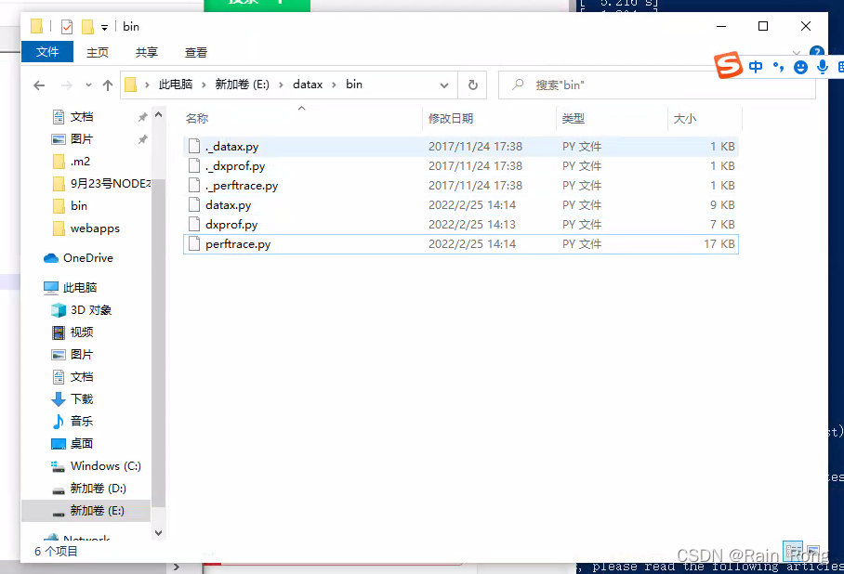Click the back navigation arrow
Screen dimensions: 844x574
click(38, 85)
